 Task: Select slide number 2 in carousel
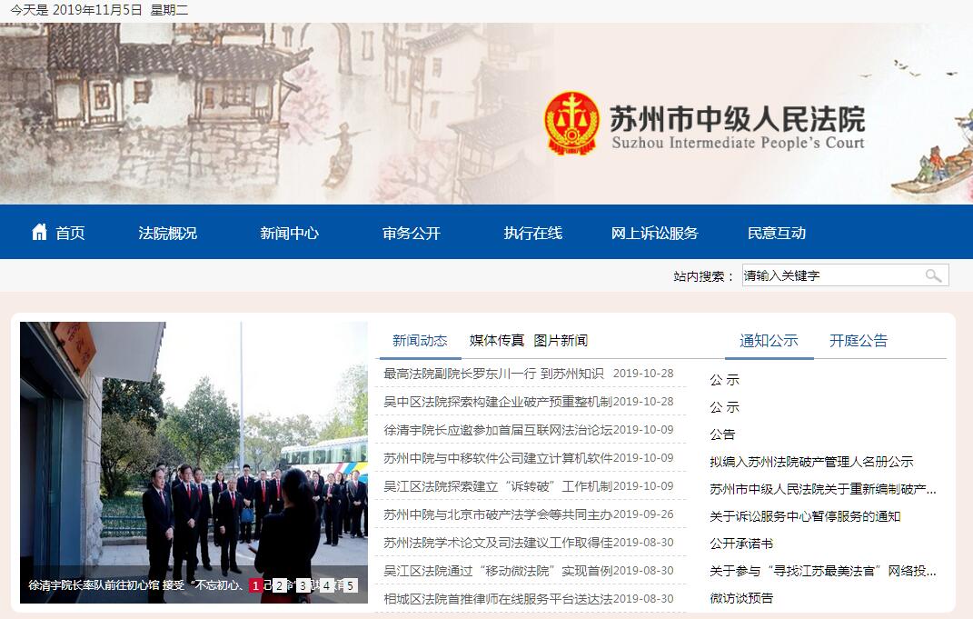point(279,585)
